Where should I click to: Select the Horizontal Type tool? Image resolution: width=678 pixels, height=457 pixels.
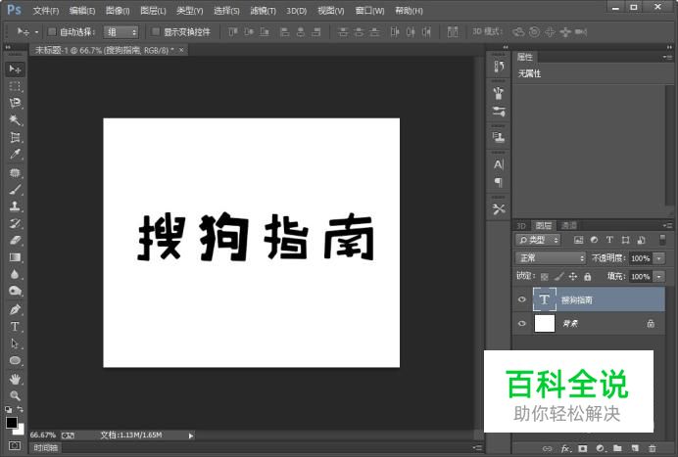15,327
